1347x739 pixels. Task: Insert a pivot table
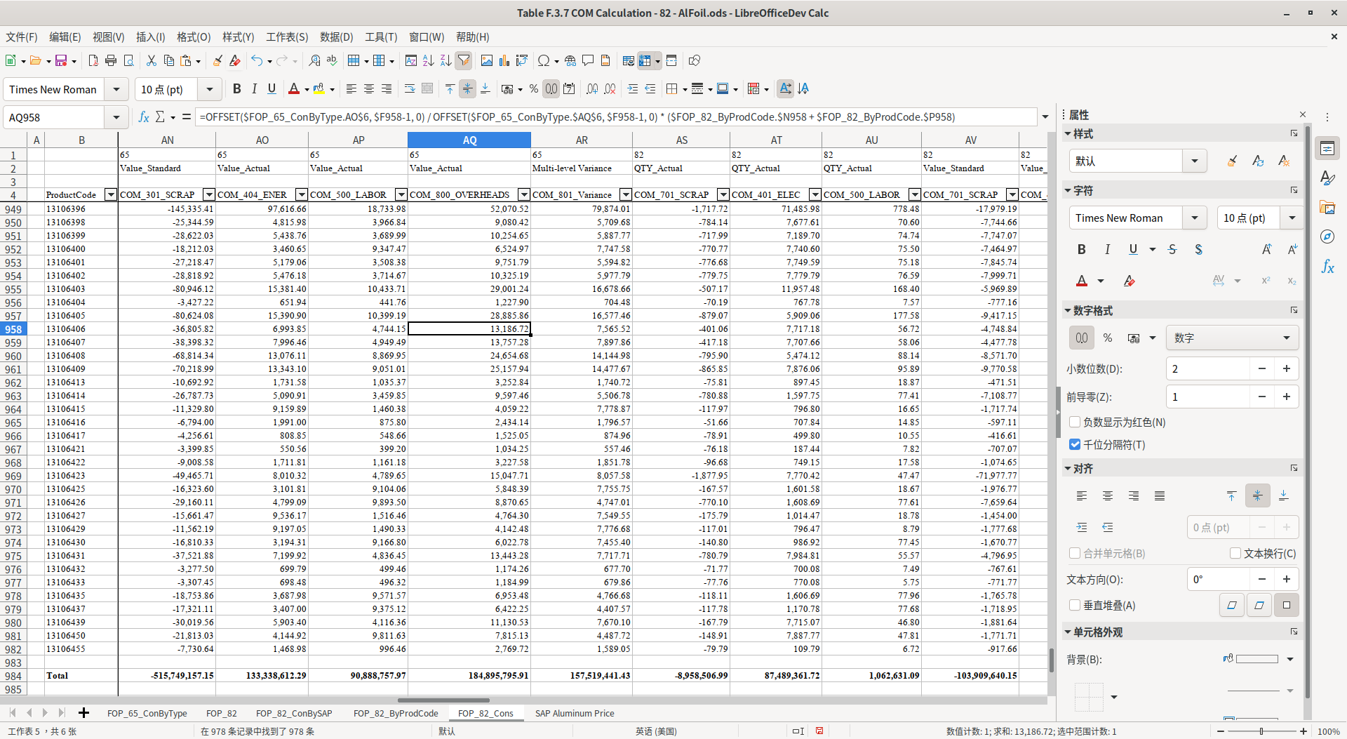click(522, 60)
